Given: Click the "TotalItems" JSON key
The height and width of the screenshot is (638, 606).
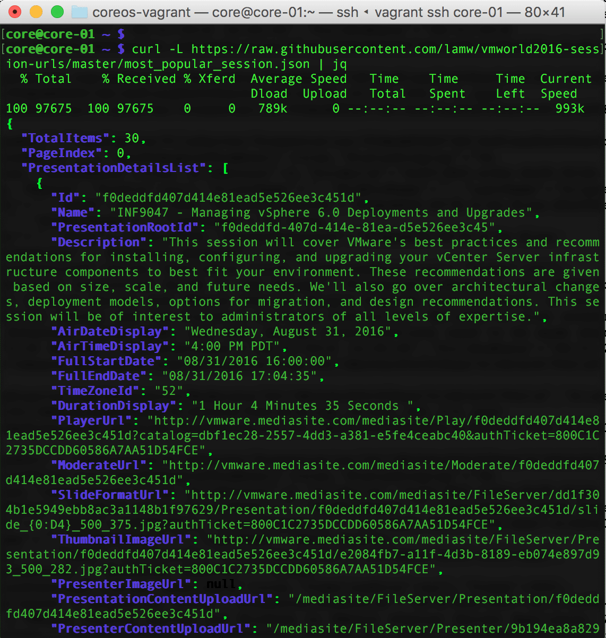Looking at the screenshot, I should [65, 139].
